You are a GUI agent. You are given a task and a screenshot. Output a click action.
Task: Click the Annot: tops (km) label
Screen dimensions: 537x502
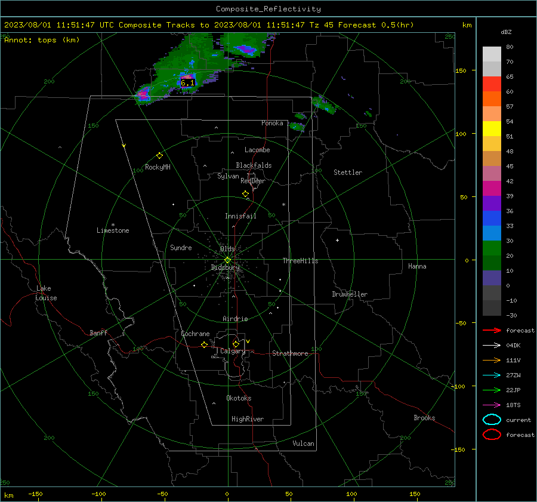coord(42,40)
